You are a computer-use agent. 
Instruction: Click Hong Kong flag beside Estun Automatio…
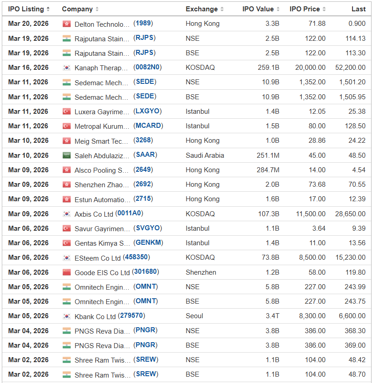pos(67,199)
